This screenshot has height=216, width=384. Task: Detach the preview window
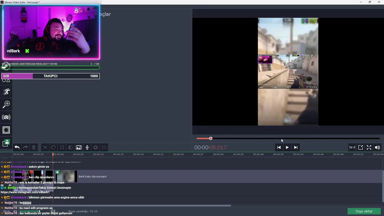point(361,147)
